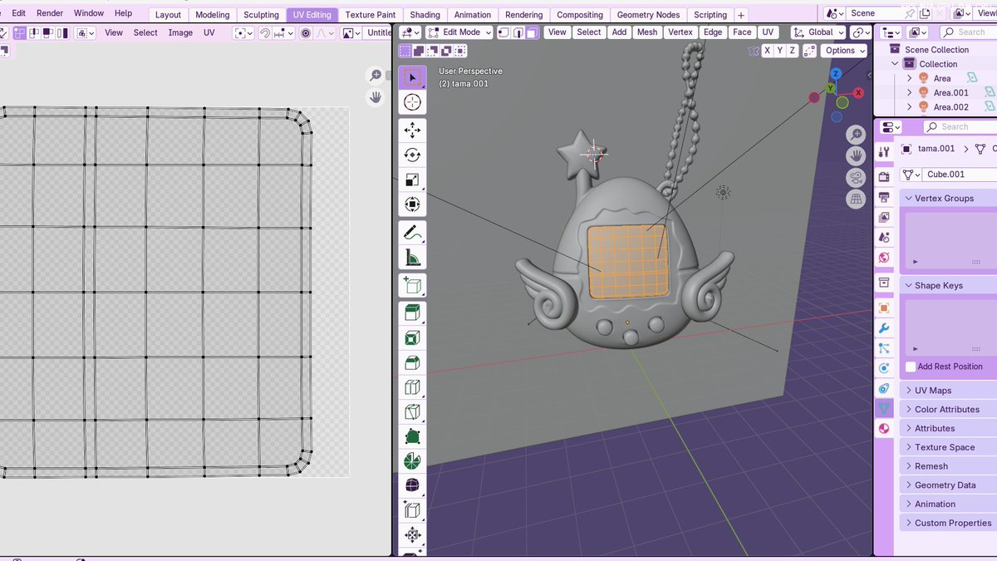Image resolution: width=997 pixels, height=561 pixels.
Task: Select the Spin tool
Action: (x=412, y=461)
